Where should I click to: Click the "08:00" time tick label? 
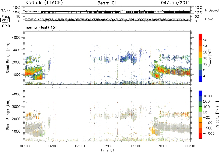click(x=80, y=146)
